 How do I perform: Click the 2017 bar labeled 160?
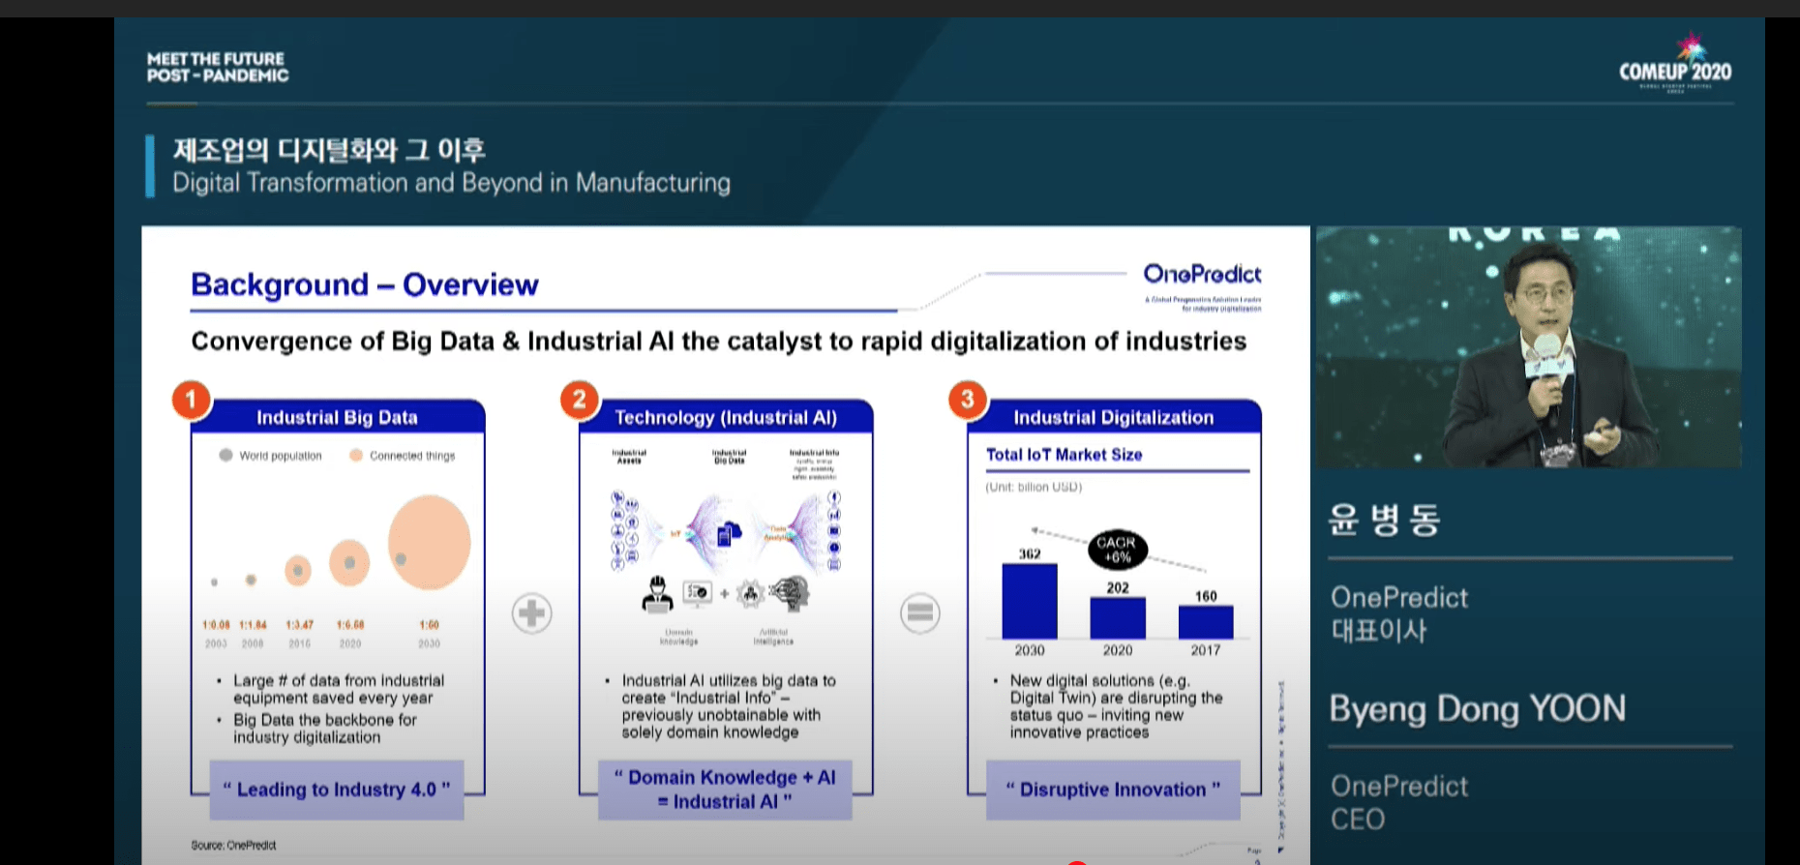point(1206,621)
